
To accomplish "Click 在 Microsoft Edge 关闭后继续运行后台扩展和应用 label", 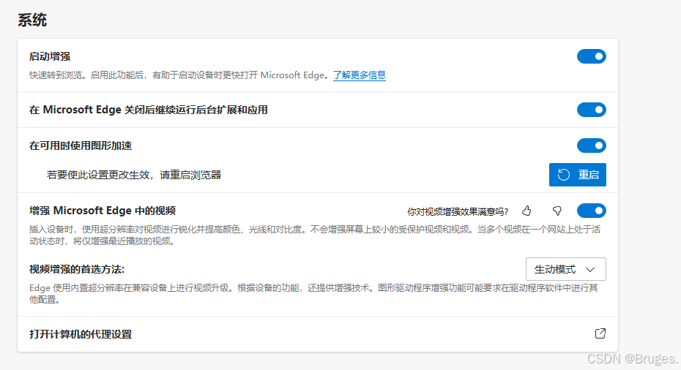I will pos(148,110).
